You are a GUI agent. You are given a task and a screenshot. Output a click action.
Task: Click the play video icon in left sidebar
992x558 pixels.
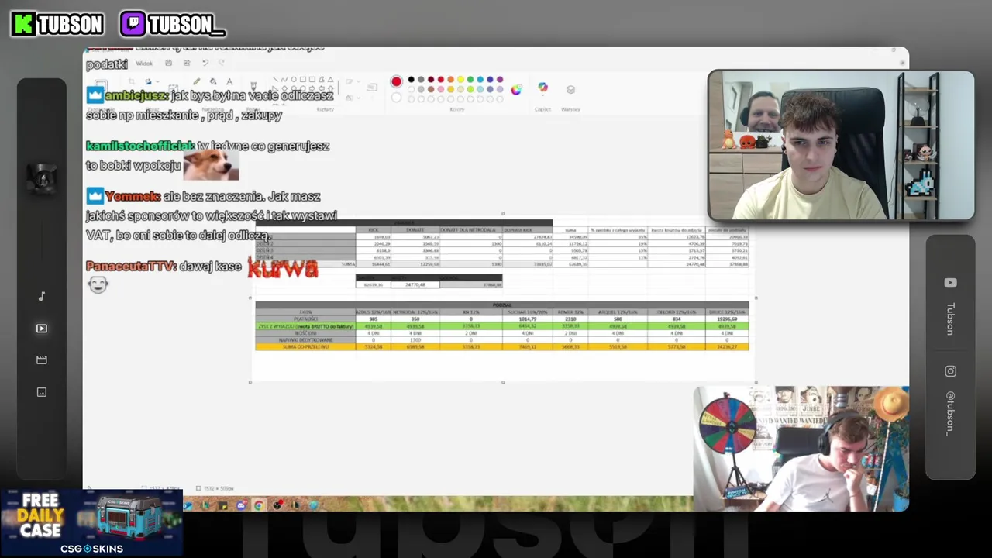(x=42, y=329)
